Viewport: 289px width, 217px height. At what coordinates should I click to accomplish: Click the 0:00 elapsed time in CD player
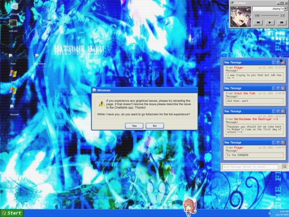click(257, 16)
